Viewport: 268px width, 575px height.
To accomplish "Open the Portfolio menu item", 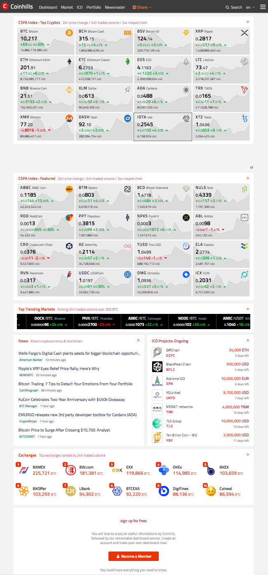I will pos(94,7).
